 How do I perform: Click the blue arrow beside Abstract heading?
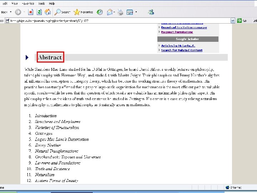(x=27, y=58)
